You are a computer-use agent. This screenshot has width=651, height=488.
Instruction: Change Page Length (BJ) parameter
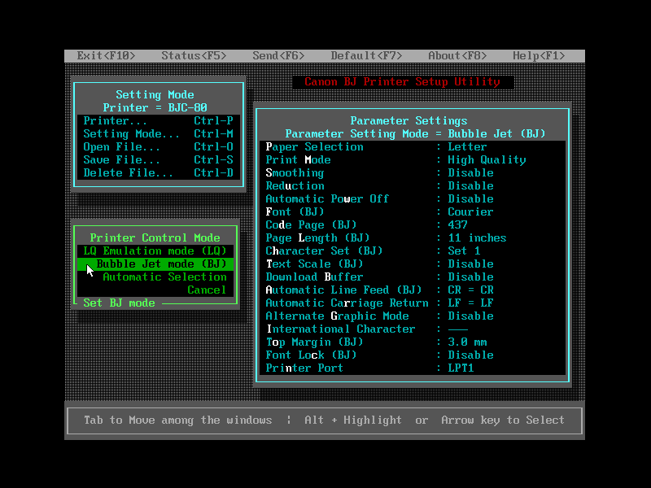click(x=413, y=237)
